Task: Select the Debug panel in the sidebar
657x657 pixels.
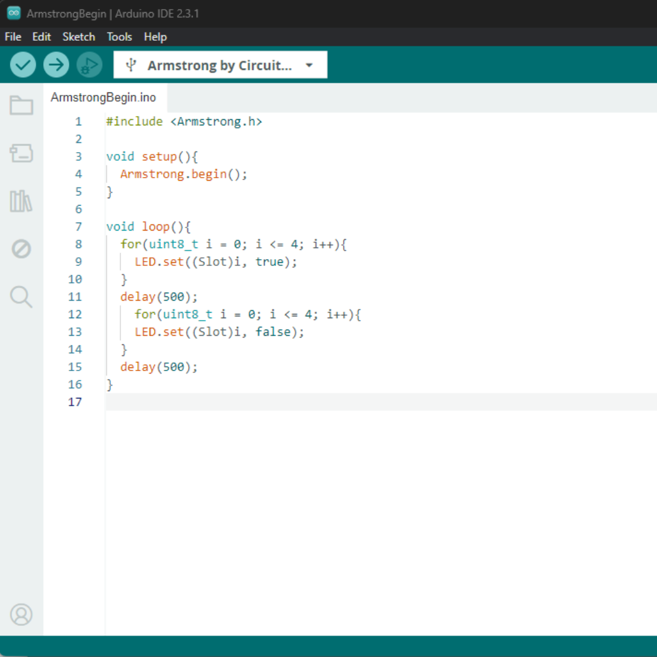Action: coord(21,249)
